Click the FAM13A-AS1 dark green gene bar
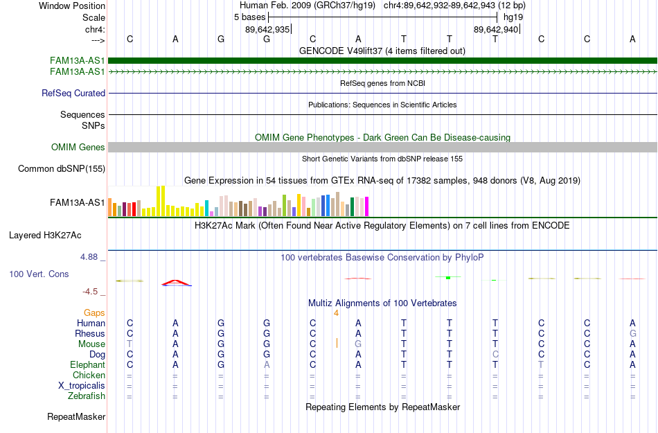The image size is (658, 433). click(x=382, y=60)
